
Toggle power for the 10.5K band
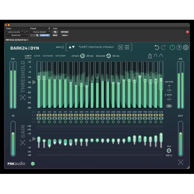pos(156,122)
